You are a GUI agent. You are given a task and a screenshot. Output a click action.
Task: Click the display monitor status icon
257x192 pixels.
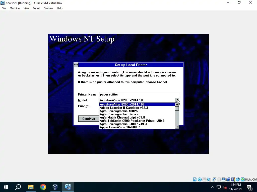pyautogui.click(x=223, y=179)
